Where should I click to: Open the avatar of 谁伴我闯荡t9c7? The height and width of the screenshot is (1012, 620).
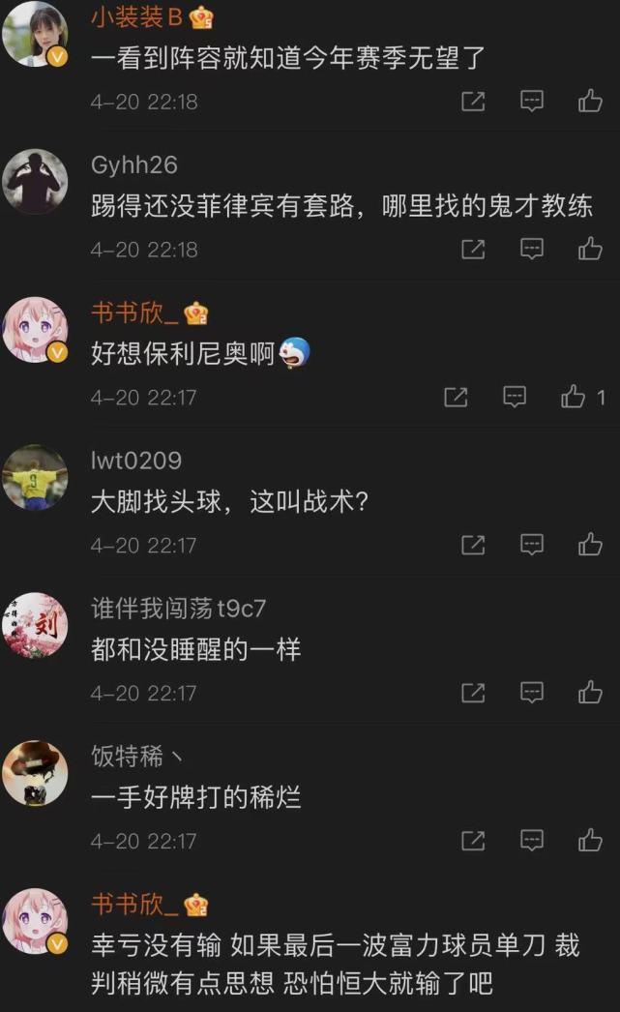36,625
